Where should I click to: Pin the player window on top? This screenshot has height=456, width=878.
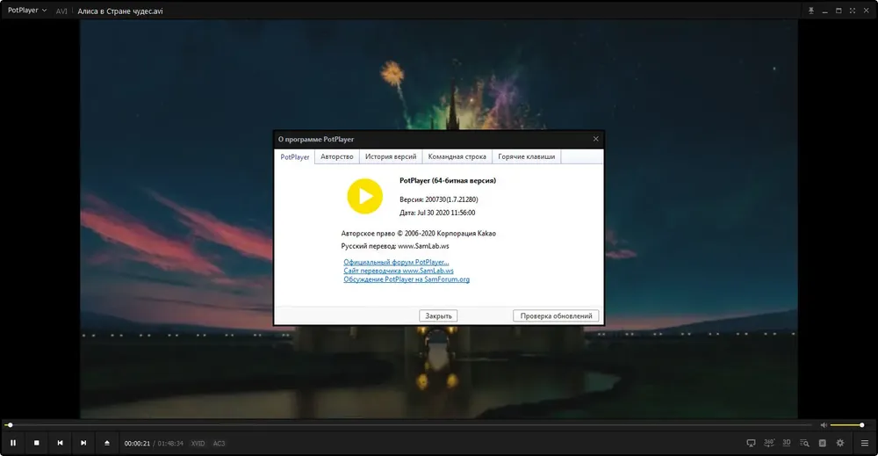tap(810, 11)
